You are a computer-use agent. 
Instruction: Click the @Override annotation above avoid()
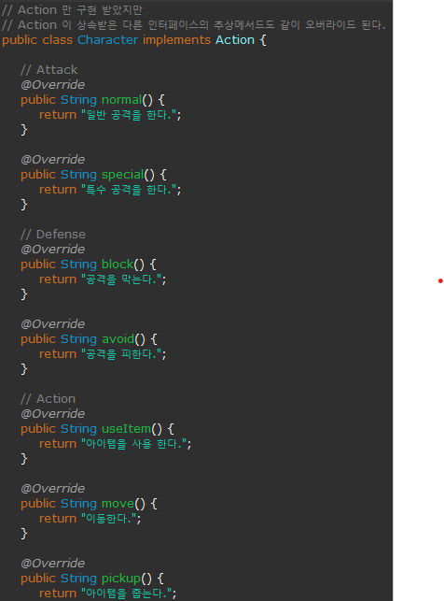[53, 324]
